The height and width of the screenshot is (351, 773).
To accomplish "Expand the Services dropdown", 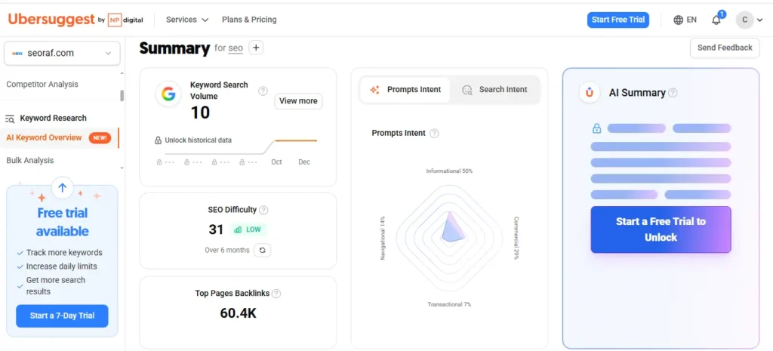I will pyautogui.click(x=187, y=20).
